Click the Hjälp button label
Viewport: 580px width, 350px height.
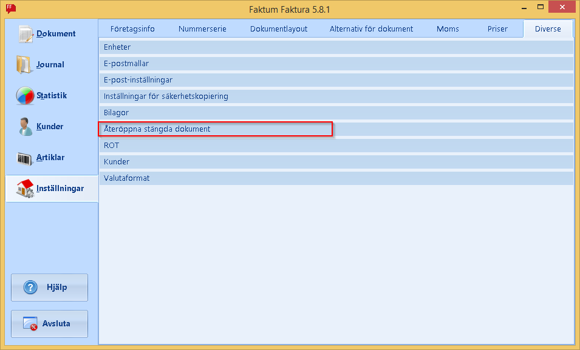[x=57, y=287]
